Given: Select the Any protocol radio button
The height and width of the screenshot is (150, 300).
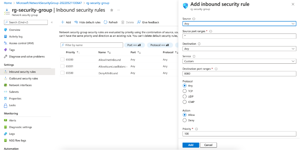Looking at the screenshot, I should point(185,86).
